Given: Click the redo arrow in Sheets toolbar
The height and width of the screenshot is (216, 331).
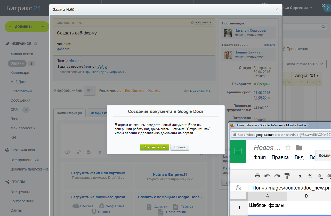Looking at the screenshot, I should 277,176.
